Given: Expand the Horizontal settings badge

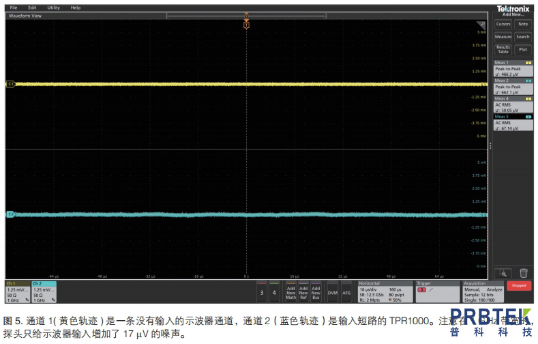Looking at the screenshot, I should 385,291.
